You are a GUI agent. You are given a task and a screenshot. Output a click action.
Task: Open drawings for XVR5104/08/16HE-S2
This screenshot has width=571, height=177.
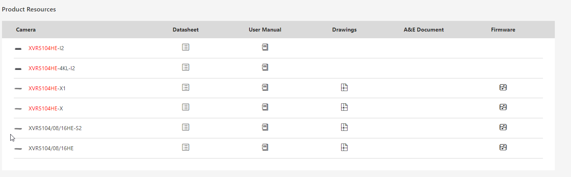point(344,127)
